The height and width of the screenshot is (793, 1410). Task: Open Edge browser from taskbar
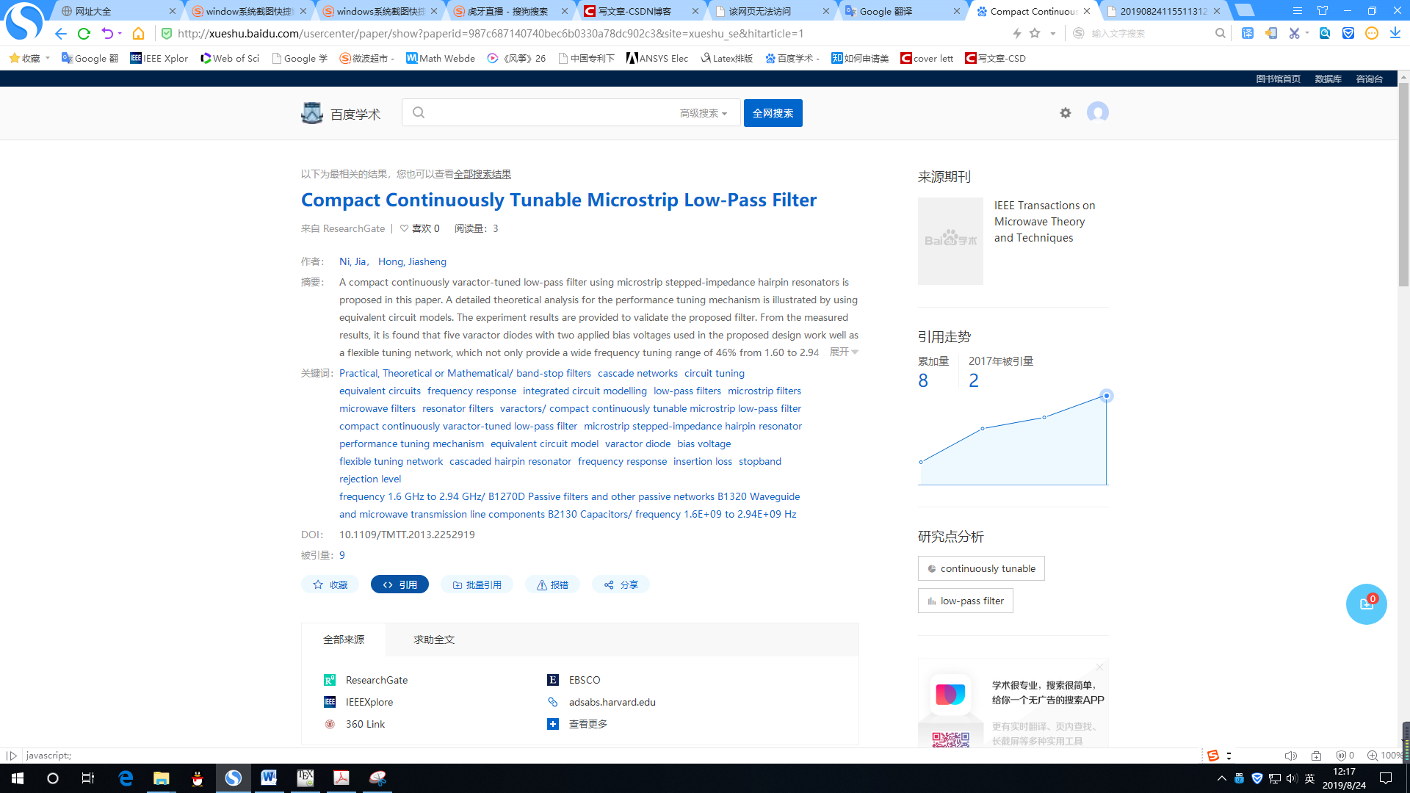[x=126, y=778]
